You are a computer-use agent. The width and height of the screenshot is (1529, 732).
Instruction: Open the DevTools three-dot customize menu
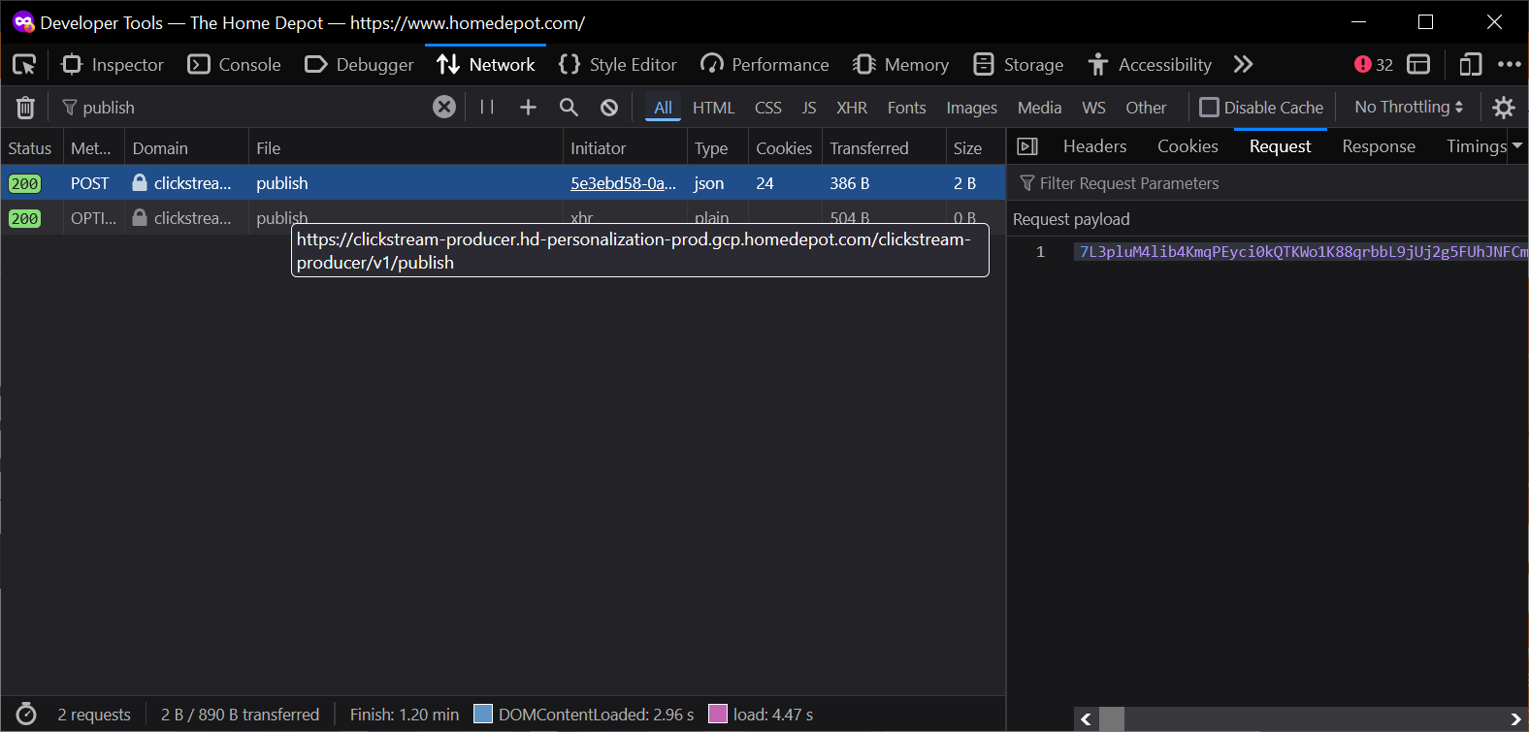tap(1510, 65)
